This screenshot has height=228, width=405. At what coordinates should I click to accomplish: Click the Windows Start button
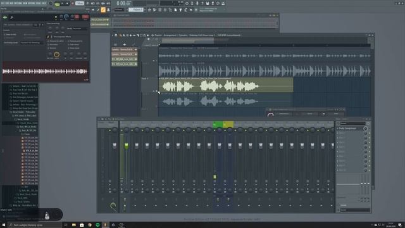[x=4, y=225]
